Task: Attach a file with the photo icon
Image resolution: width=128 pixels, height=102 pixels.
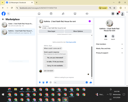Action: click(x=43, y=82)
